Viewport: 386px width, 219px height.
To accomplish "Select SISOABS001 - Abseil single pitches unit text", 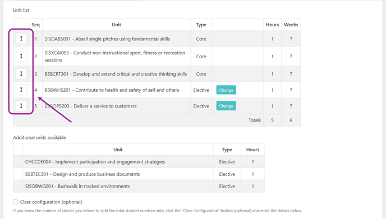I will point(107,39).
